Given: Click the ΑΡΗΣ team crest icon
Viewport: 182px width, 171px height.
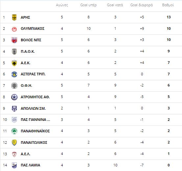Looking at the screenshot, I should click(14, 17).
